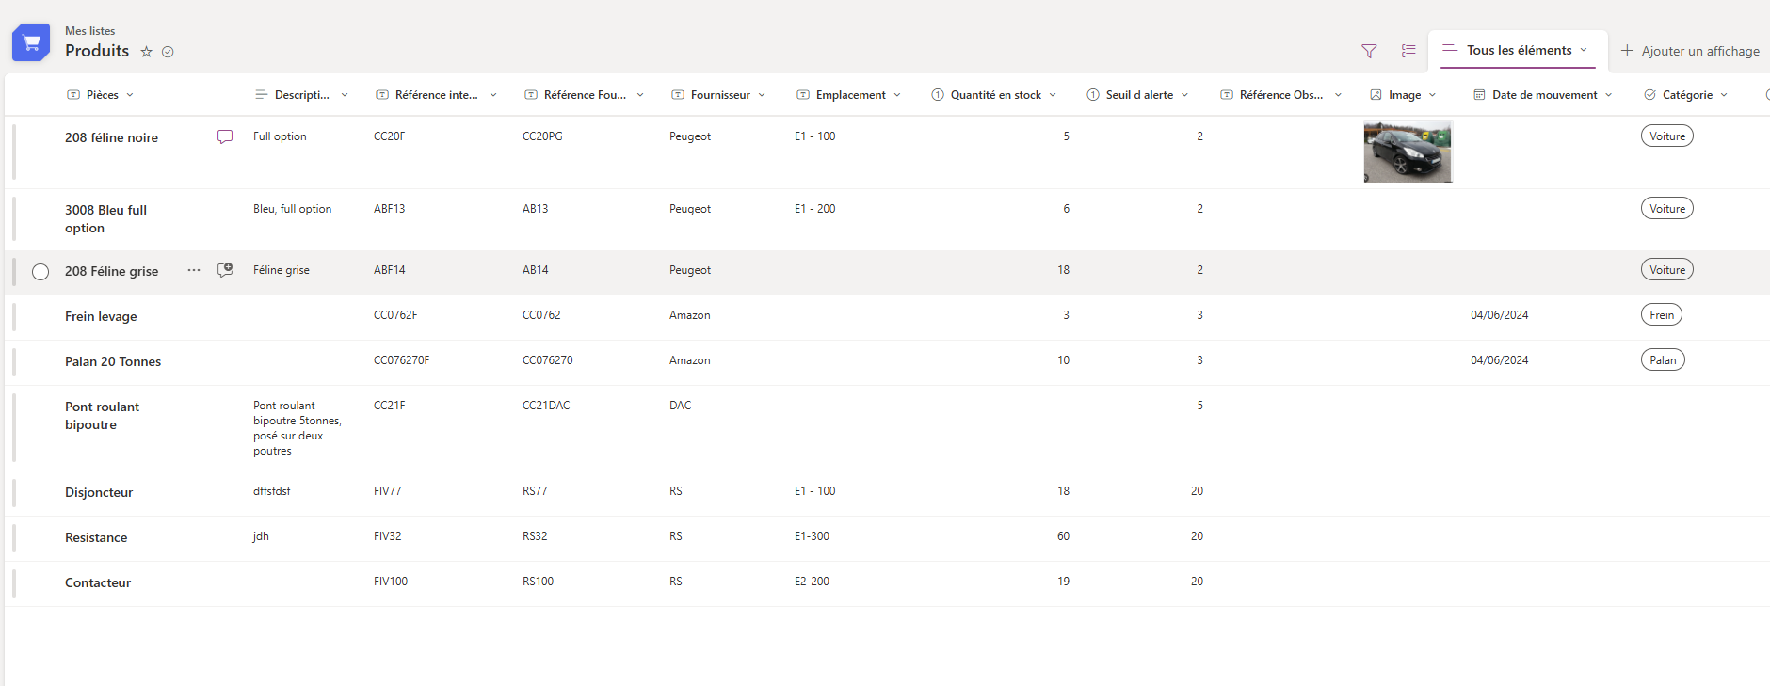Open the 3008 Bleu full option item
This screenshot has width=1770, height=686.
(105, 219)
